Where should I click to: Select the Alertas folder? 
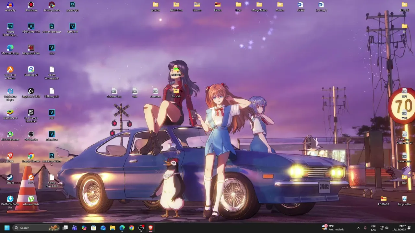pyautogui.click(x=218, y=7)
